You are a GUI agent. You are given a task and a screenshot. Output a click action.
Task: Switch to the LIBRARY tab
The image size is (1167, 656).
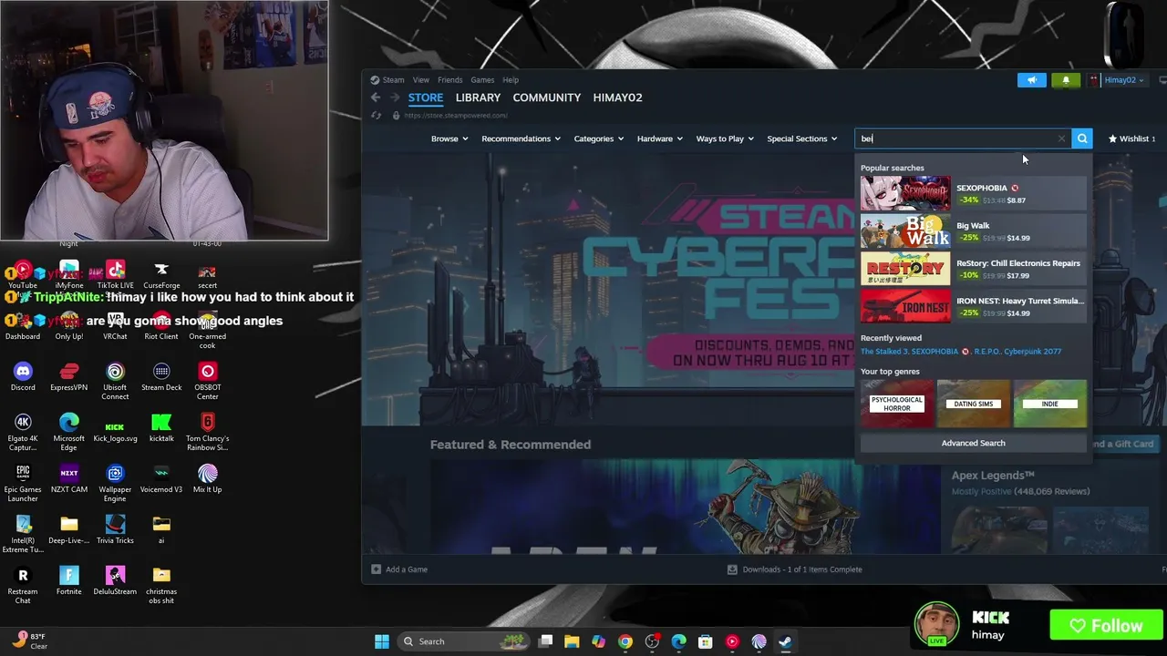pyautogui.click(x=478, y=97)
